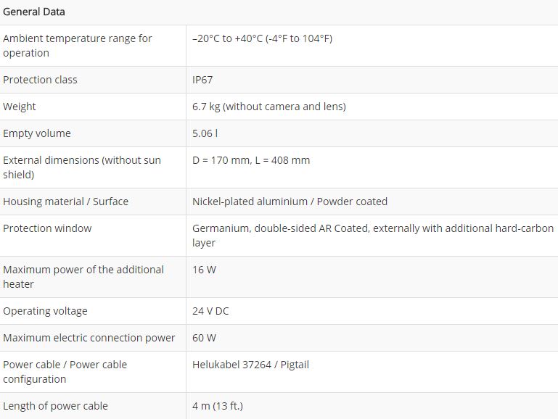Viewport: 558px width, 419px height.
Task: Click the 60 W connection power value
Action: point(205,338)
